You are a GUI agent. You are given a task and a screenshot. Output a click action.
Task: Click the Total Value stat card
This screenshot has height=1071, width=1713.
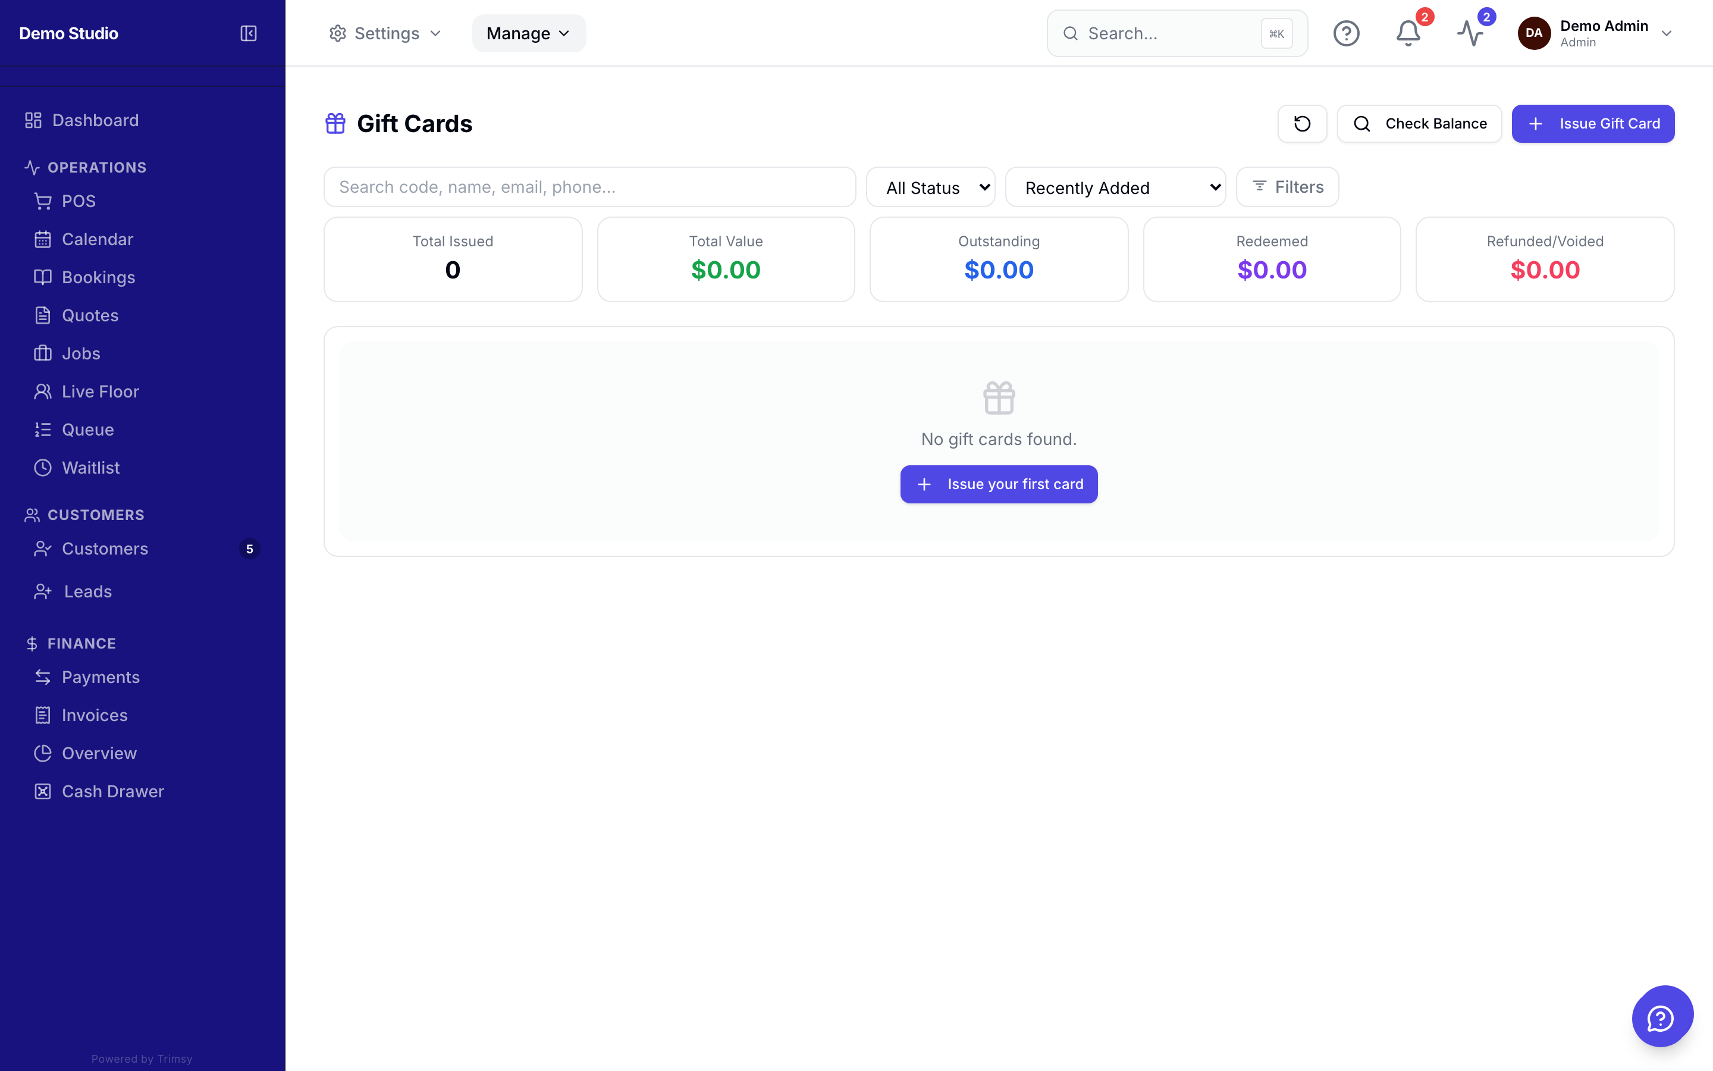point(726,259)
